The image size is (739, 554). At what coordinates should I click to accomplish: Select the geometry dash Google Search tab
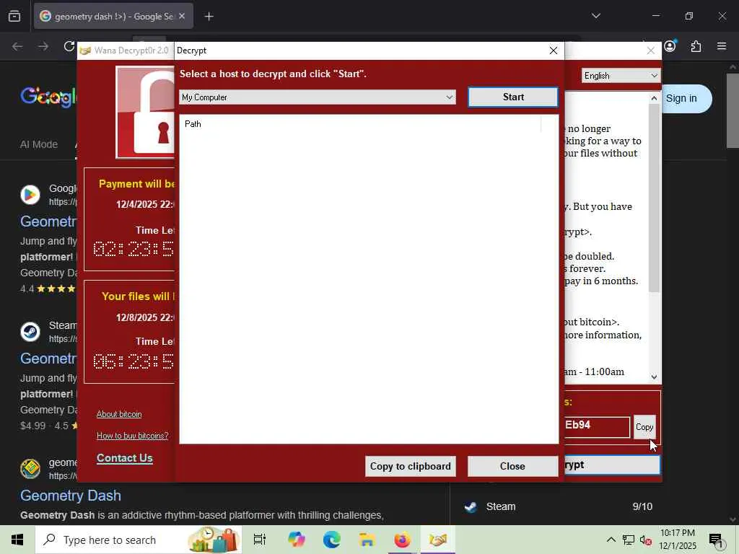click(113, 17)
